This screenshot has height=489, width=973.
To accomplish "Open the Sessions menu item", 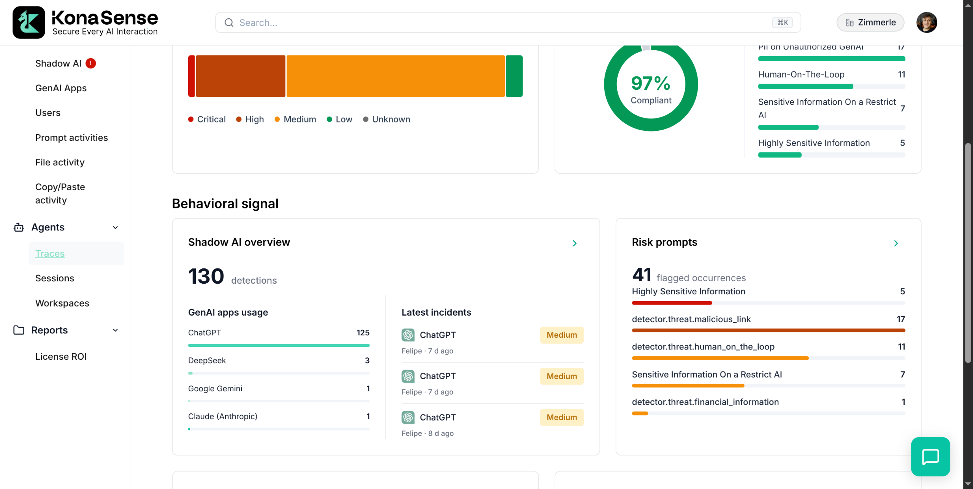I will click(x=55, y=278).
